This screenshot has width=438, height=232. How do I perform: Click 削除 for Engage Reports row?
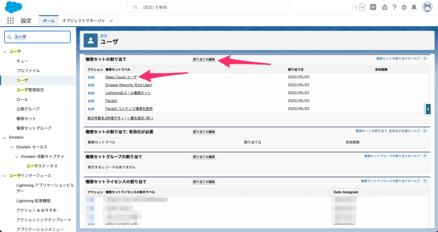(91, 85)
